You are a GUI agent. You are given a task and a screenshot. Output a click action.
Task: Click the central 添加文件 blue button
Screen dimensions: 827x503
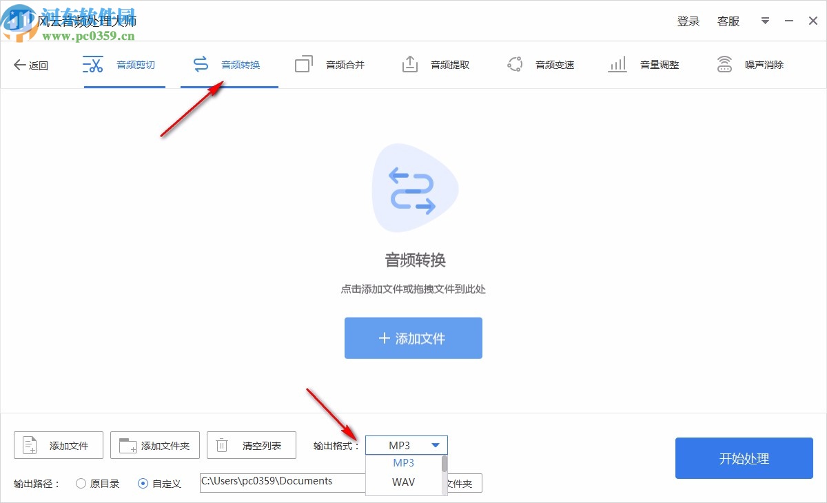pyautogui.click(x=413, y=338)
